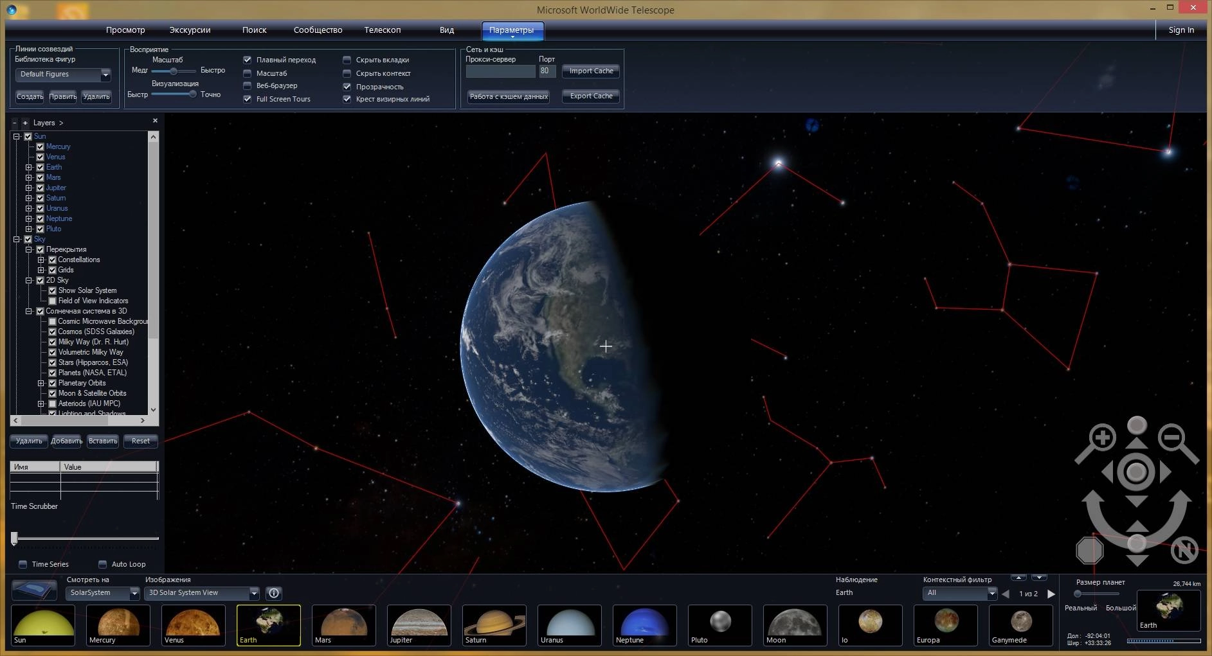Click the Работа с кэшем данных button

click(x=509, y=96)
